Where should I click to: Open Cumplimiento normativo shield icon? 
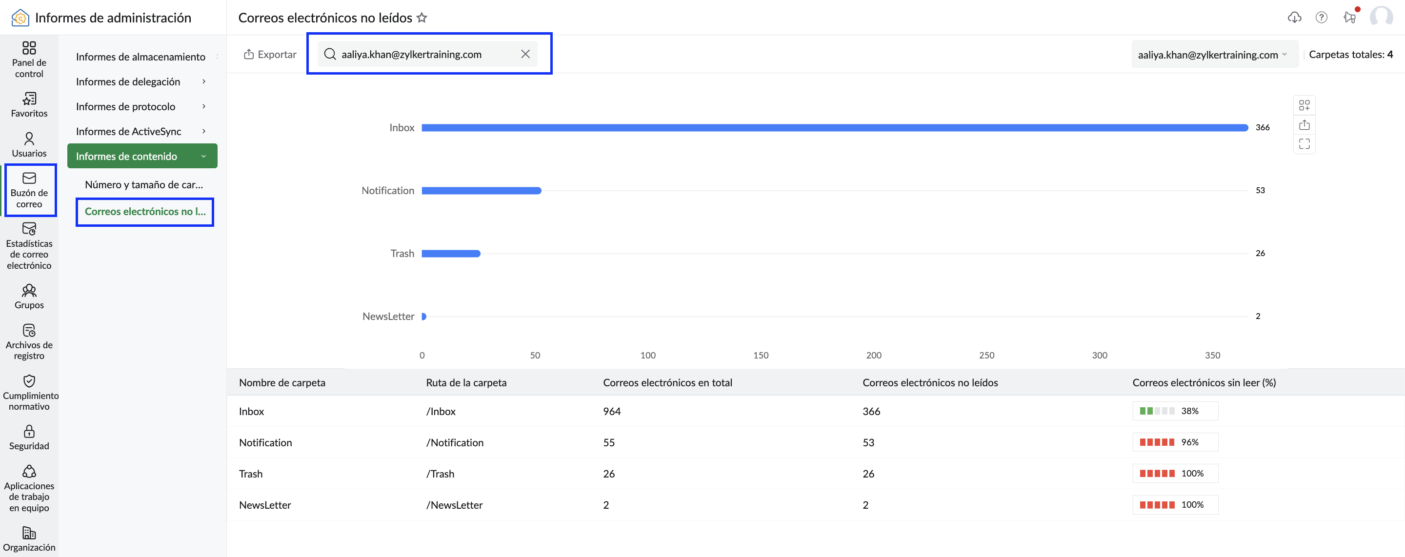tap(29, 381)
